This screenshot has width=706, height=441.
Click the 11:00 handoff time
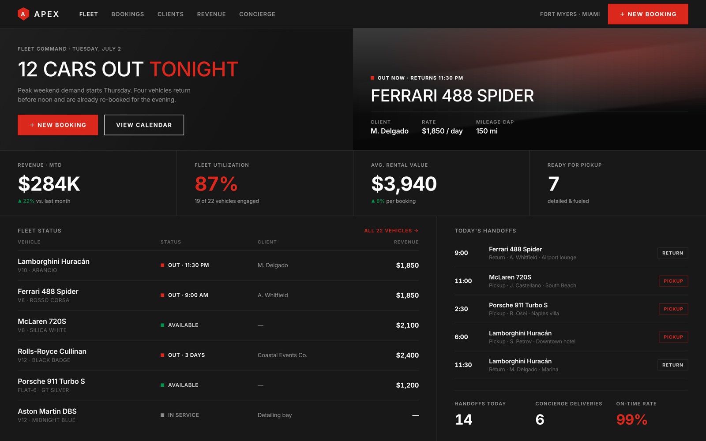click(463, 281)
